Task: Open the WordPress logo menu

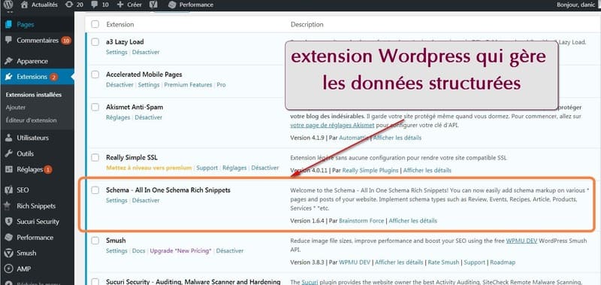Action: [x=8, y=5]
